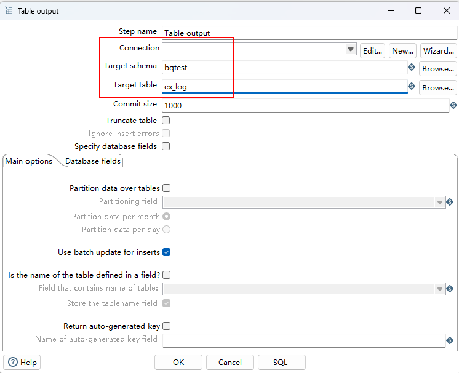459x373 pixels.
Task: Click the Help question mark icon
Action: click(13, 362)
